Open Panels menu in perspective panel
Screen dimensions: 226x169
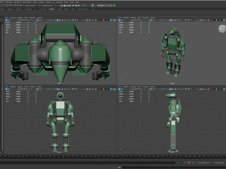tap(153, 18)
